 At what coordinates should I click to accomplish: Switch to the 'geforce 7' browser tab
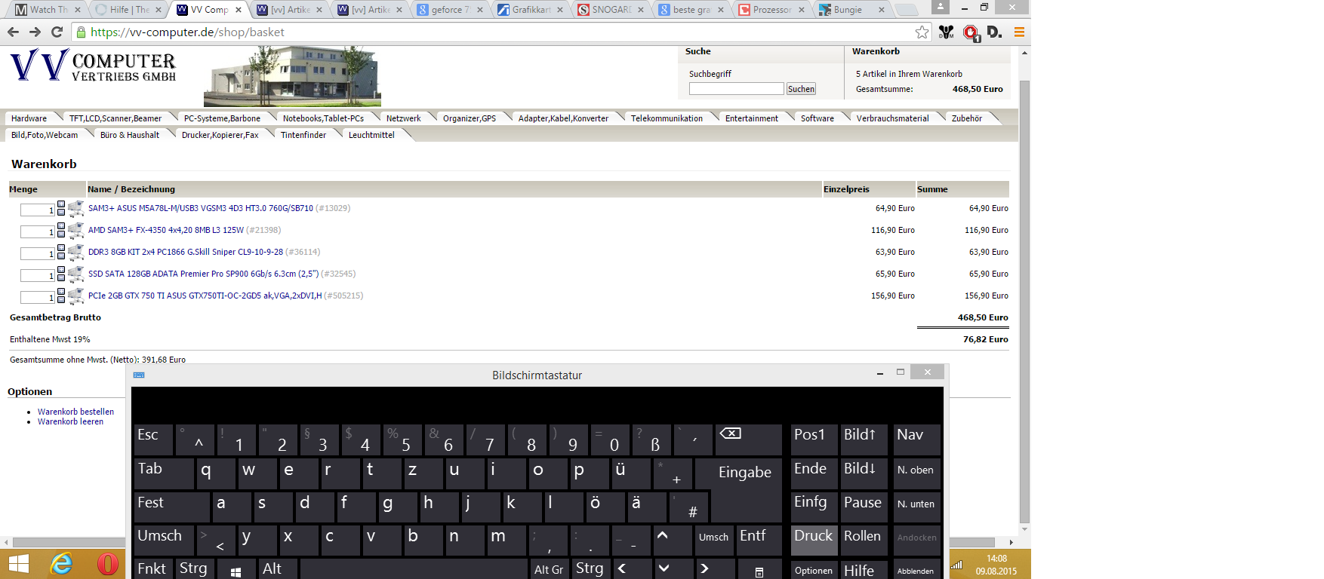coord(450,10)
